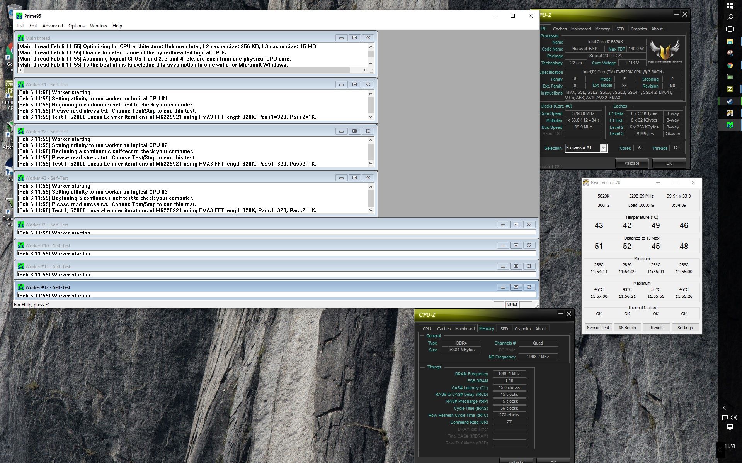Switch to Caches tab in bottom CPU-Z
This screenshot has height=463, width=742.
click(x=444, y=329)
